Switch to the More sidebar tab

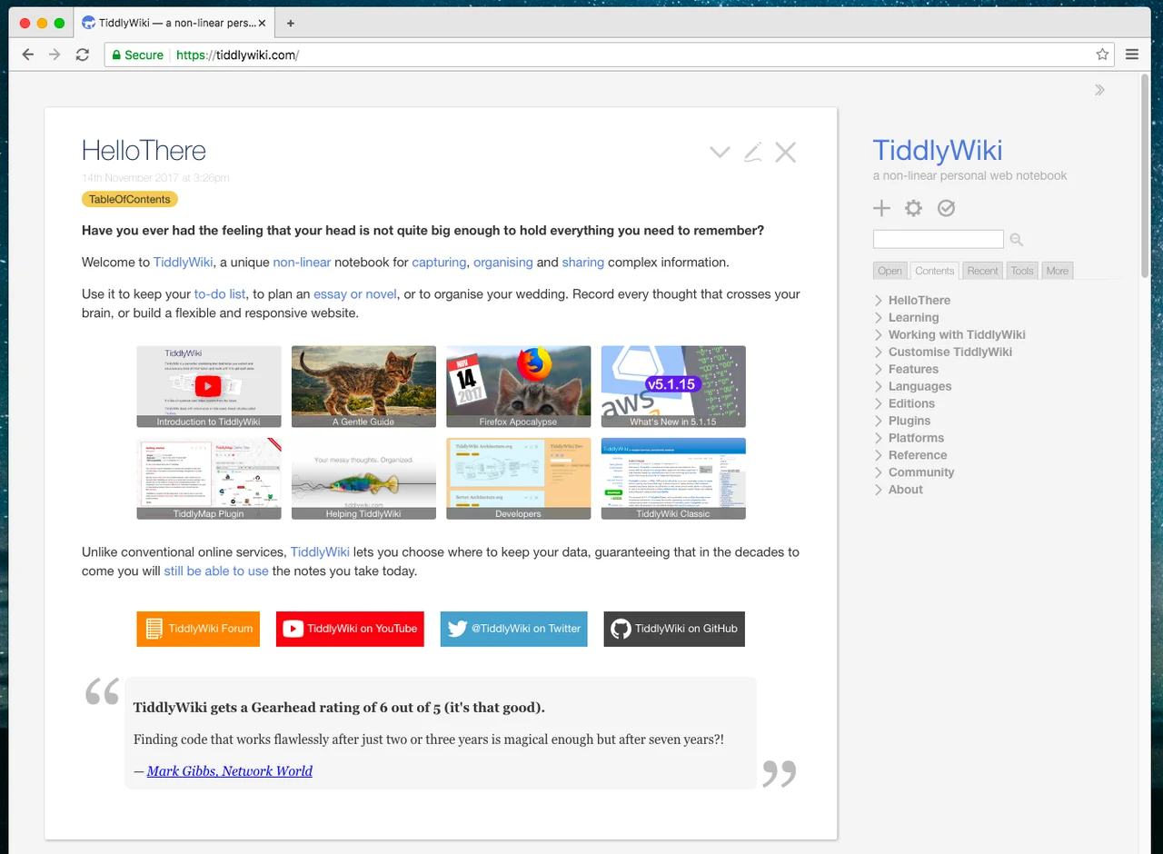(1057, 271)
